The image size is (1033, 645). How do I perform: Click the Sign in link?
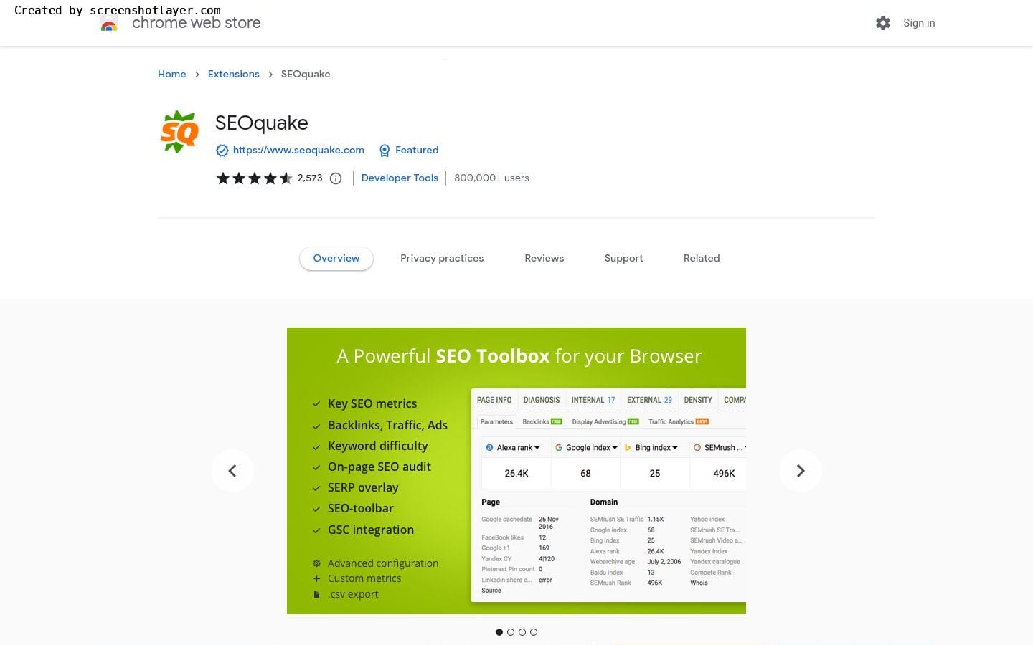click(x=919, y=23)
